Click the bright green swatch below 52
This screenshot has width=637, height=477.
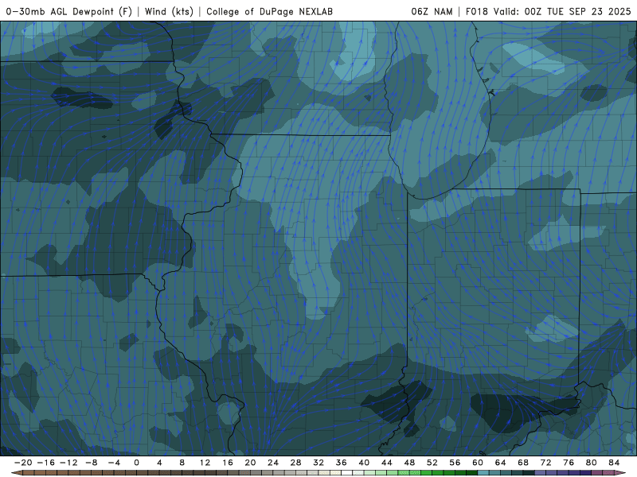point(438,473)
